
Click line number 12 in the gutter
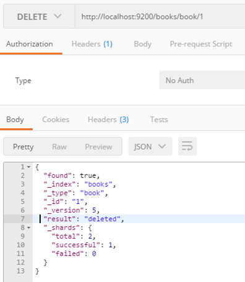point(20,262)
